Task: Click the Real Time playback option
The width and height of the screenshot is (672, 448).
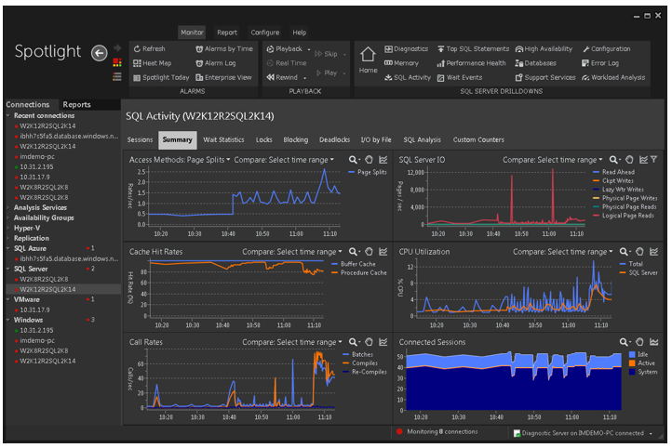Action: (287, 63)
